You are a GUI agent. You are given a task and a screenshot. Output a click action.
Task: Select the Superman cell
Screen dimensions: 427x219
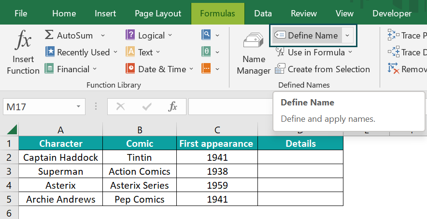(60, 171)
